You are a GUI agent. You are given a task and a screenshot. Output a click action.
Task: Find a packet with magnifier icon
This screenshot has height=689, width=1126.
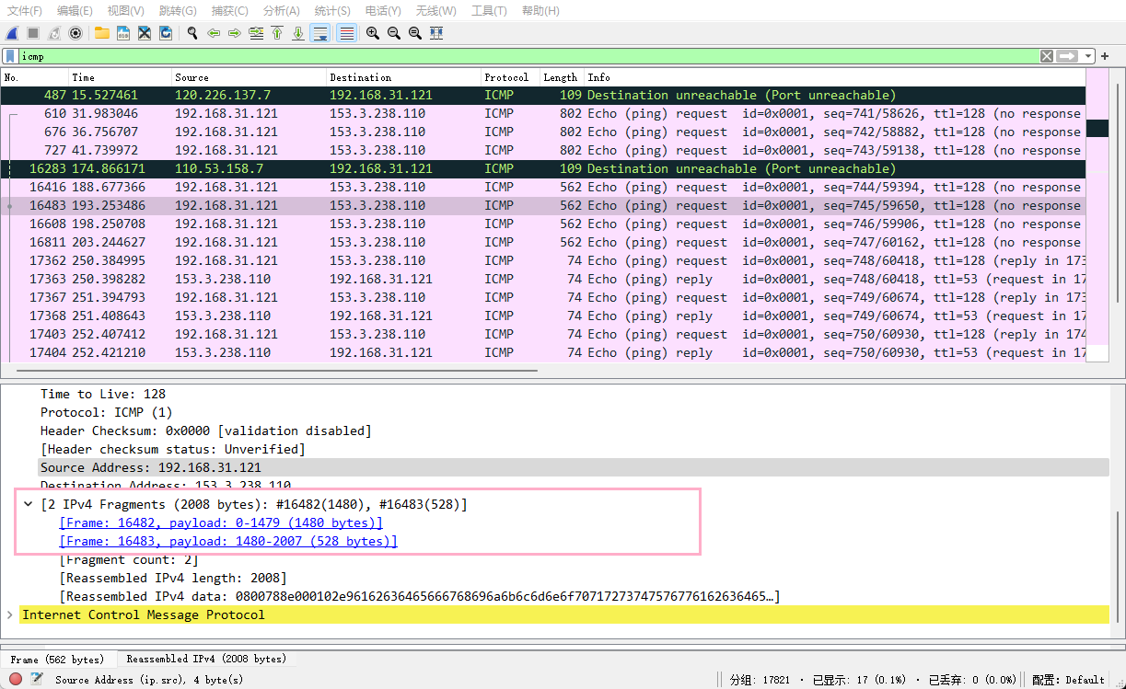pos(192,33)
